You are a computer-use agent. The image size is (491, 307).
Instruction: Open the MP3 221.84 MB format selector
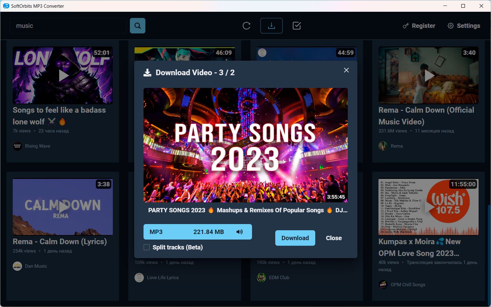[192, 232]
